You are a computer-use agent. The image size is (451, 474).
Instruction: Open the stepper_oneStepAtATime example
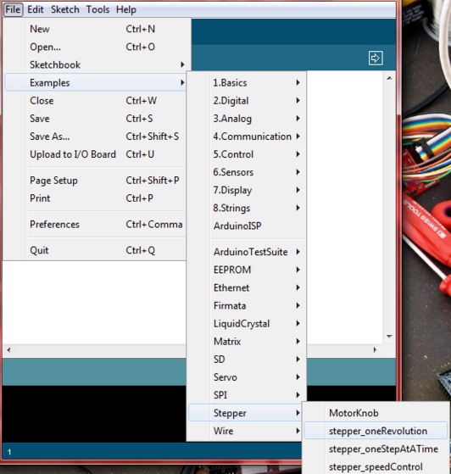[x=376, y=449]
